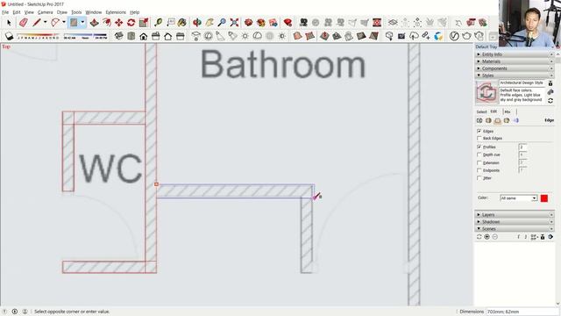
Task: Adjust the shadow date month slider
Action: point(39,36)
